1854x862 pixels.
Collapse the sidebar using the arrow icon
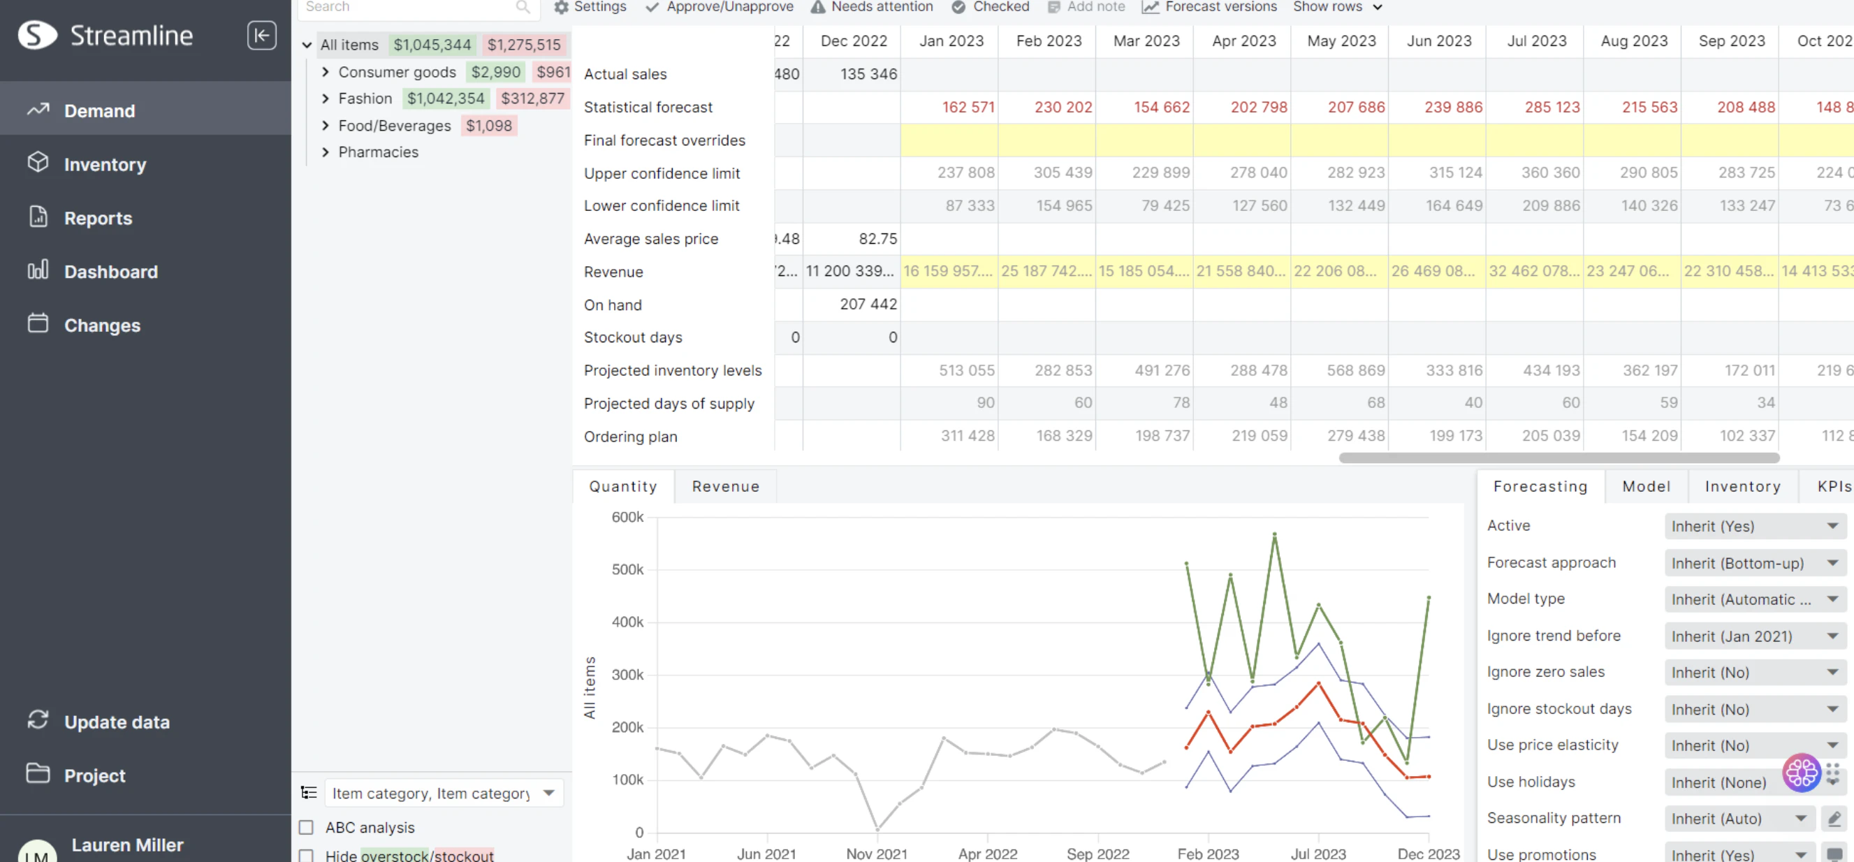(262, 34)
